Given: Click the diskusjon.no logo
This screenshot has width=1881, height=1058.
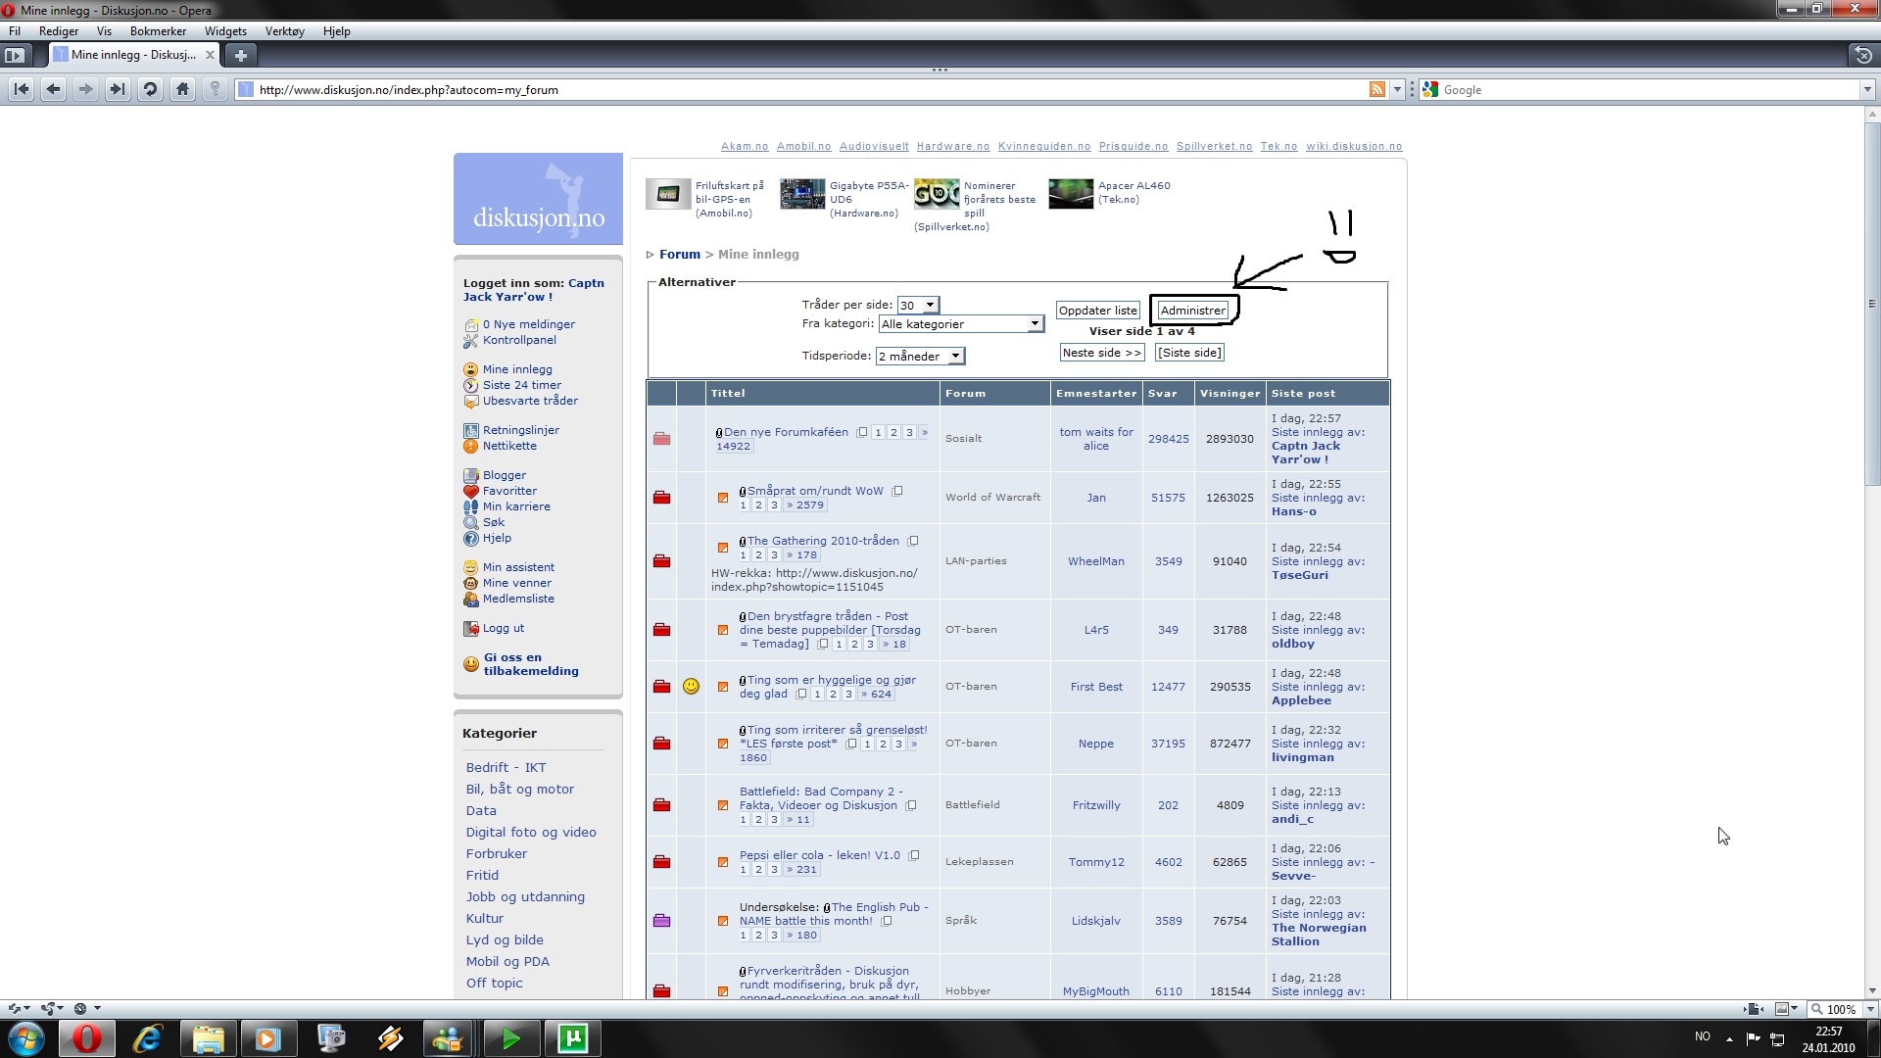Looking at the screenshot, I should [538, 199].
